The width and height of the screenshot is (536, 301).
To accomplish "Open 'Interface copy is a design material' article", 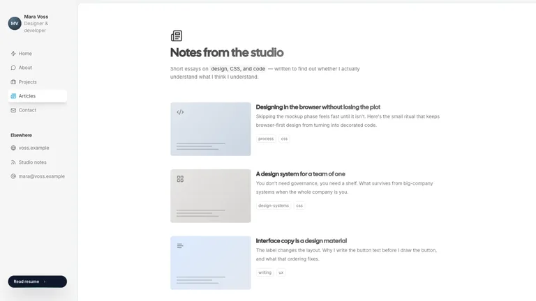I will (301, 241).
